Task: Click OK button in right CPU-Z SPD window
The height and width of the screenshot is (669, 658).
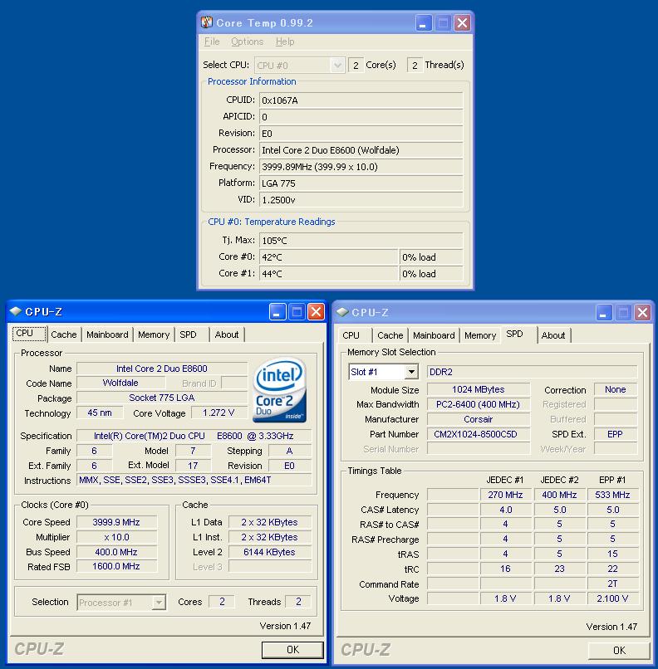Action: 619,650
